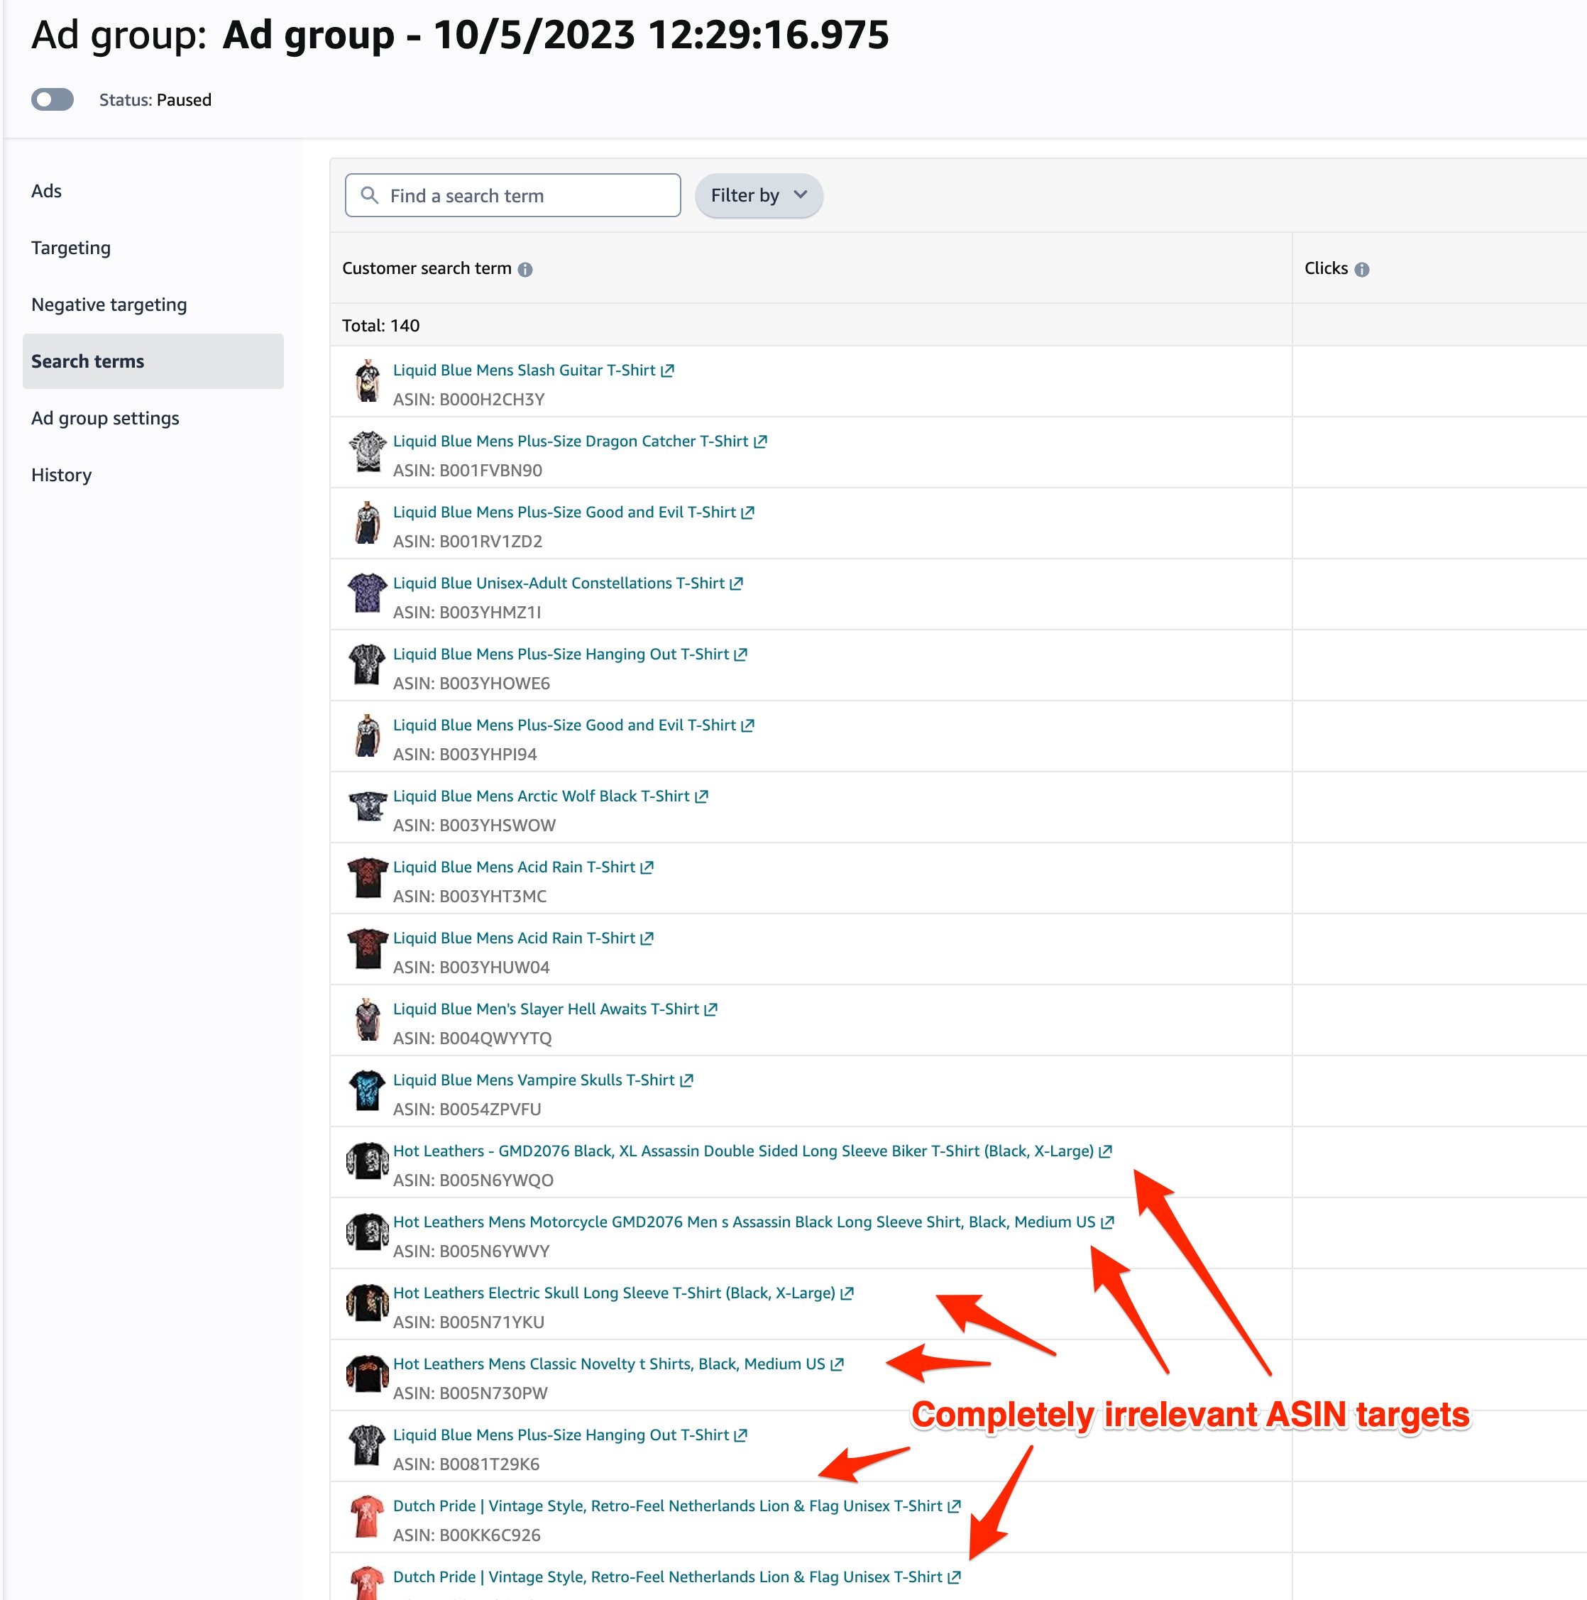Click external link icon for Slayer Hell Awaits
Screen dimensions: 1587x1600
(710, 1009)
